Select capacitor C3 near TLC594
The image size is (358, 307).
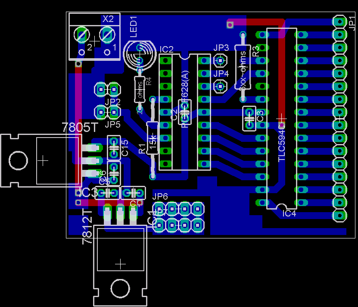[249, 118]
